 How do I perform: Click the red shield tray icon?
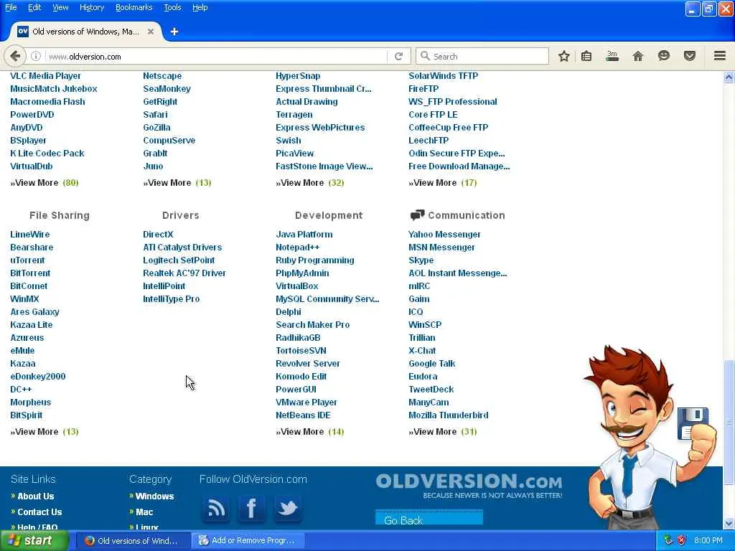click(x=682, y=540)
